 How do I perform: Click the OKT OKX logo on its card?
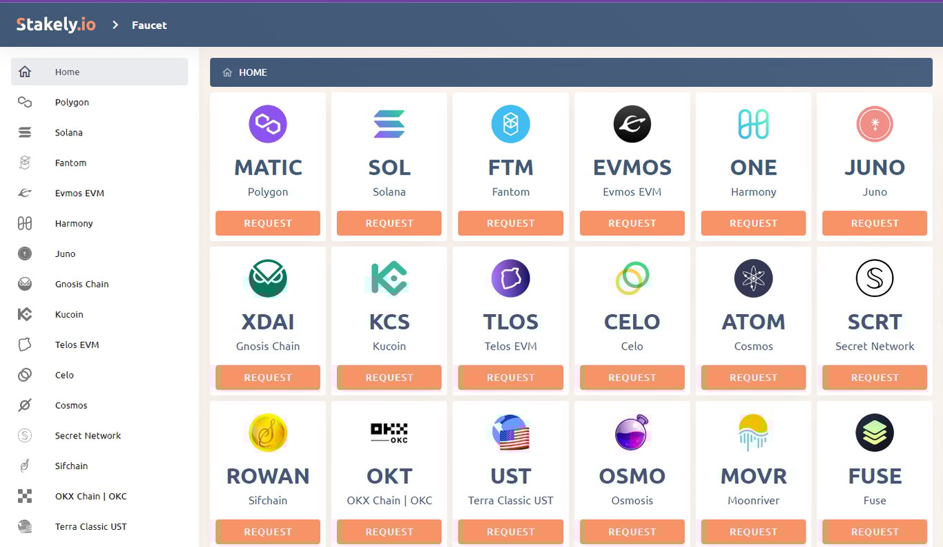click(389, 433)
